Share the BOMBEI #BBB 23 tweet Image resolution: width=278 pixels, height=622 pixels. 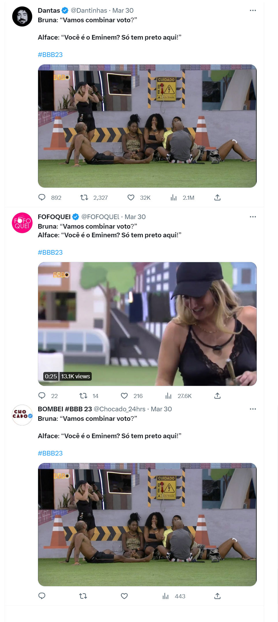[x=217, y=596]
